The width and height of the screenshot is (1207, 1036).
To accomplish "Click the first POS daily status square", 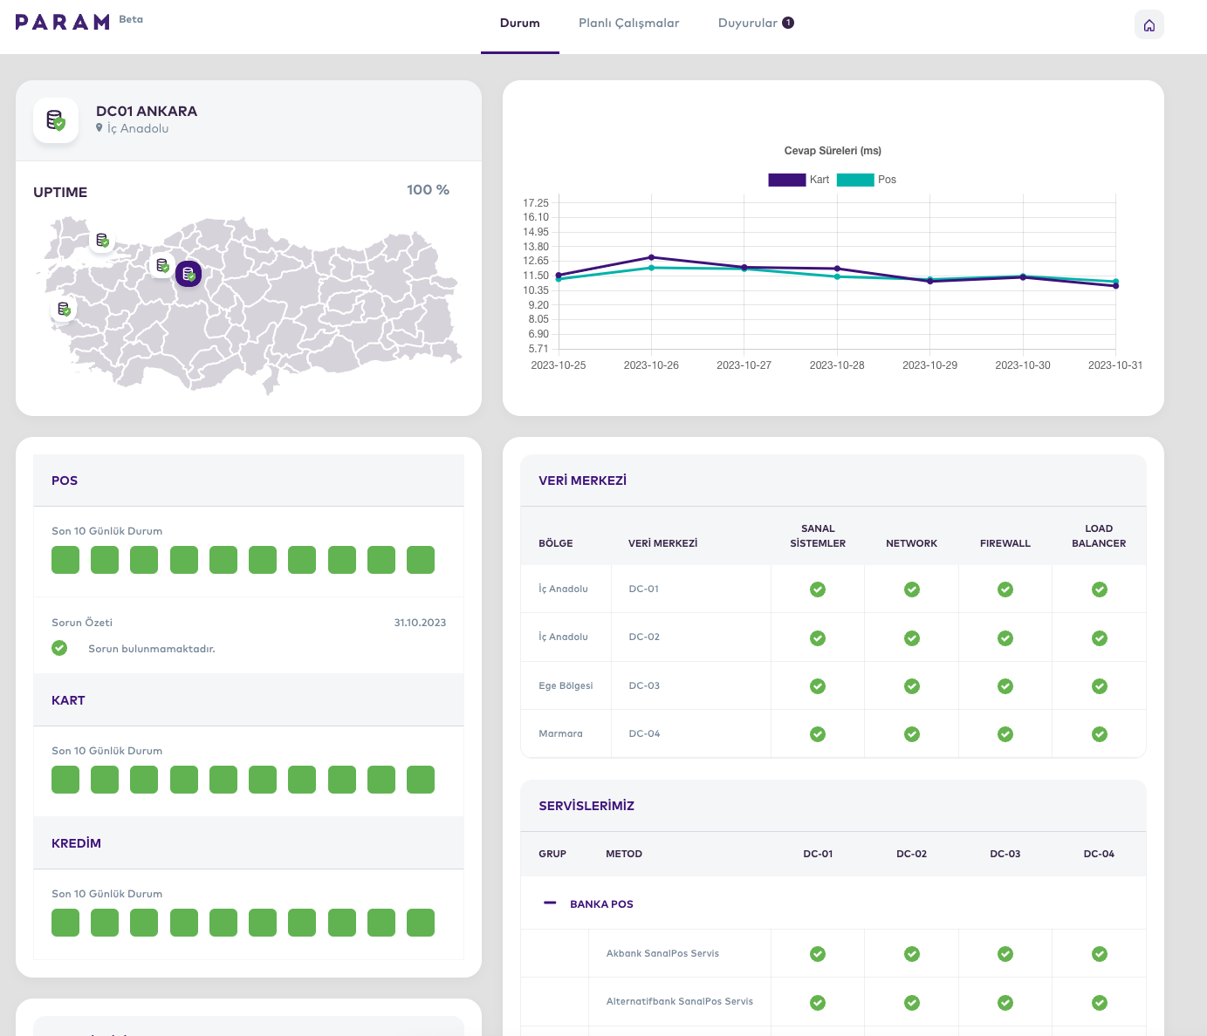I will [65, 560].
